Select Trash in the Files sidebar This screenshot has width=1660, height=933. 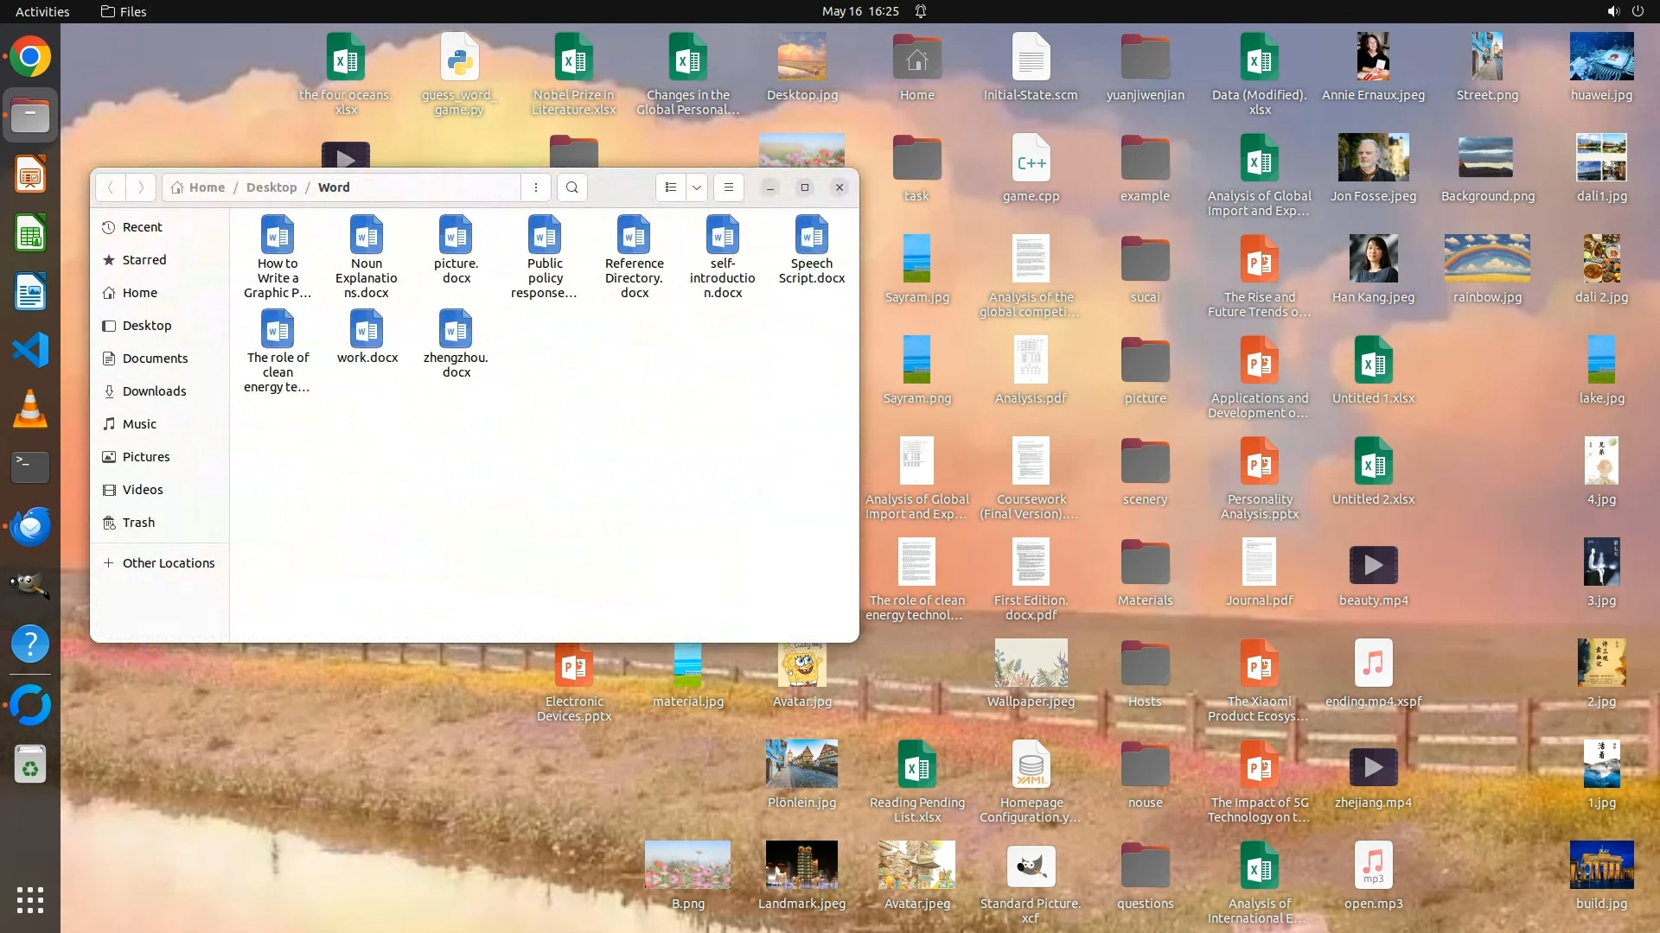138,523
